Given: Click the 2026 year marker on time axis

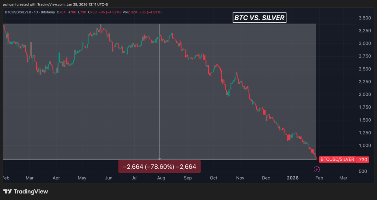Looking at the screenshot, I should click(x=292, y=178).
